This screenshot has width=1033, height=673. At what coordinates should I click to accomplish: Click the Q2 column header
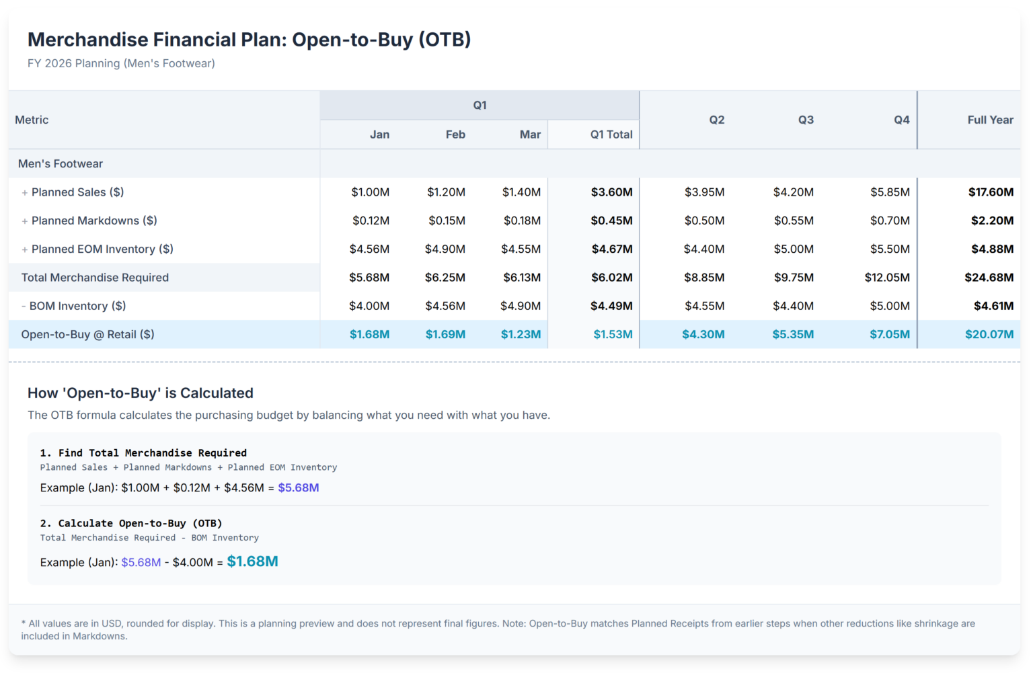[x=716, y=120]
